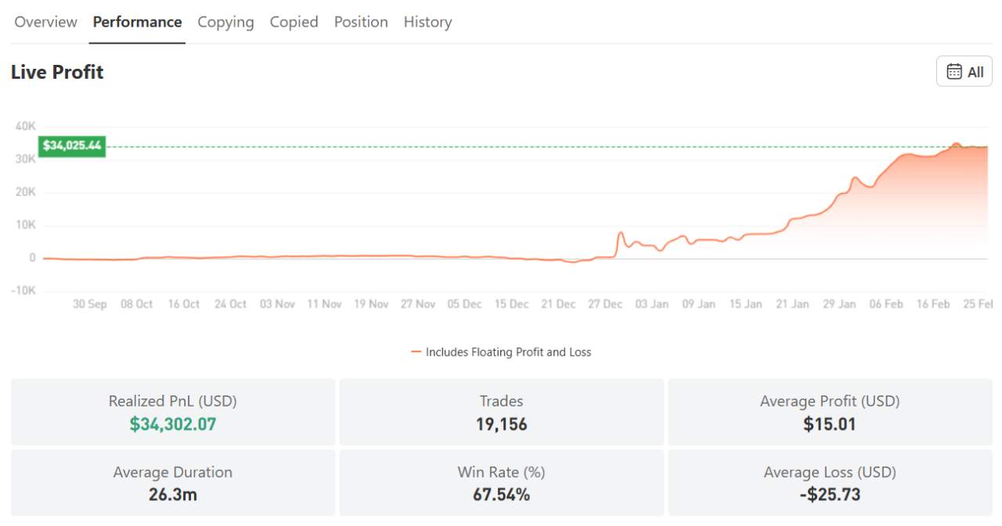
Task: Click the Realized PnL stat card
Action: click(173, 411)
